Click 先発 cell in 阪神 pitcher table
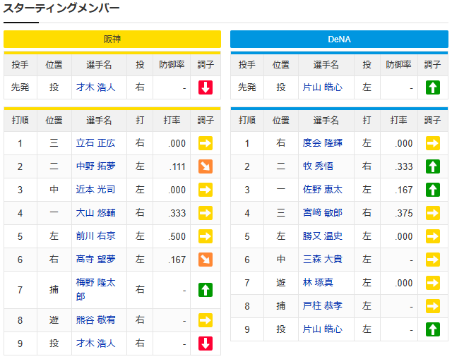 pyautogui.click(x=20, y=87)
